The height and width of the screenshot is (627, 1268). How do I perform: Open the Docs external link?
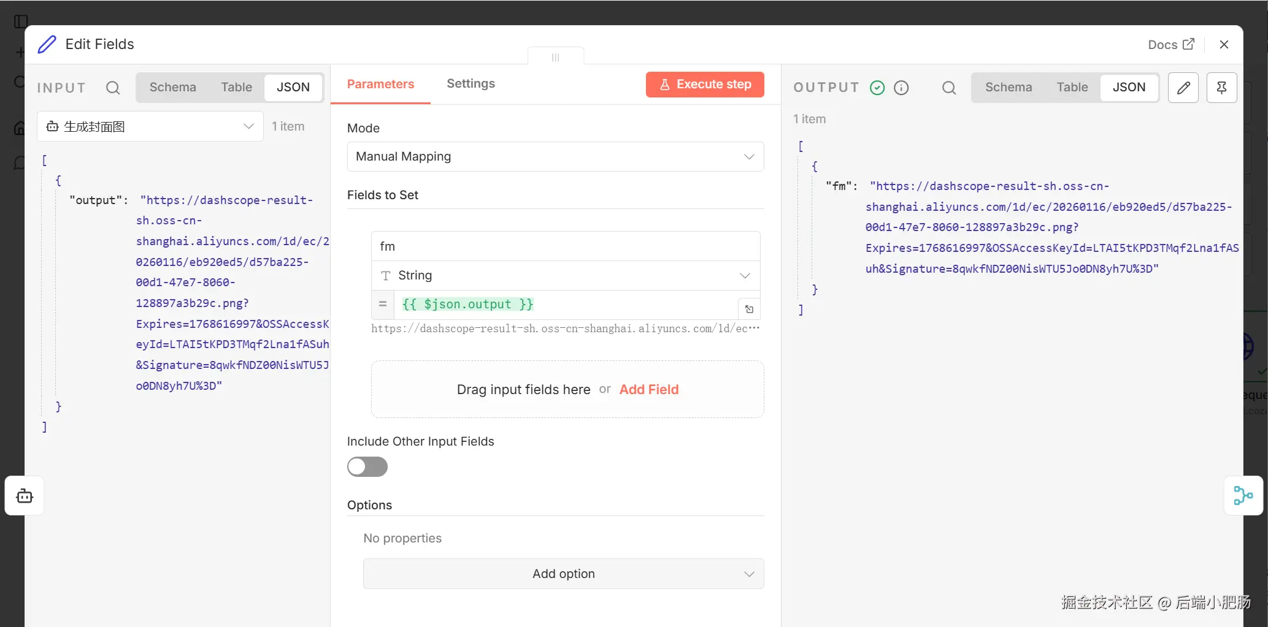1170,44
